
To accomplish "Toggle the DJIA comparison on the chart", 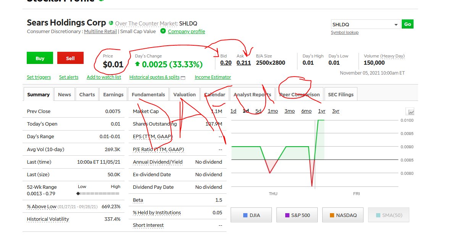I will pyautogui.click(x=251, y=215).
